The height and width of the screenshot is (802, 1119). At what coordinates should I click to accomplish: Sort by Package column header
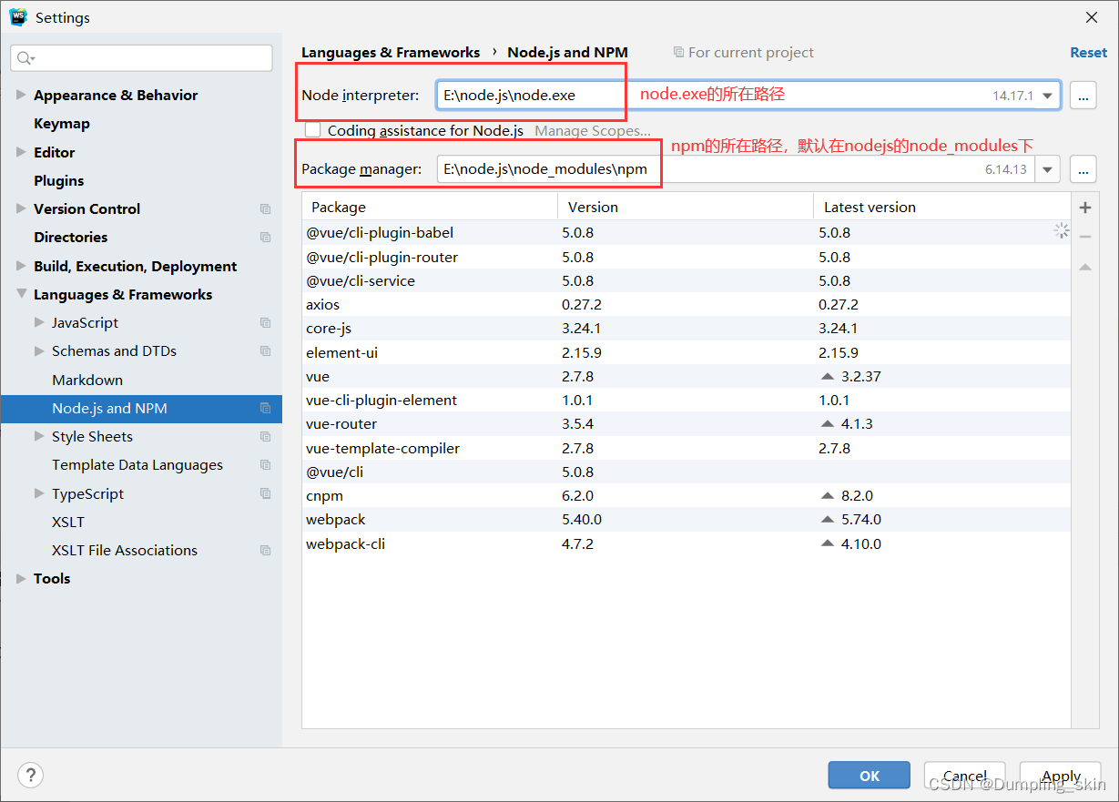tap(430, 208)
